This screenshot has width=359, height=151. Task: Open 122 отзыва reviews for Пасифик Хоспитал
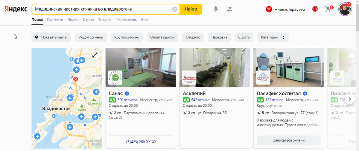tap(274, 100)
